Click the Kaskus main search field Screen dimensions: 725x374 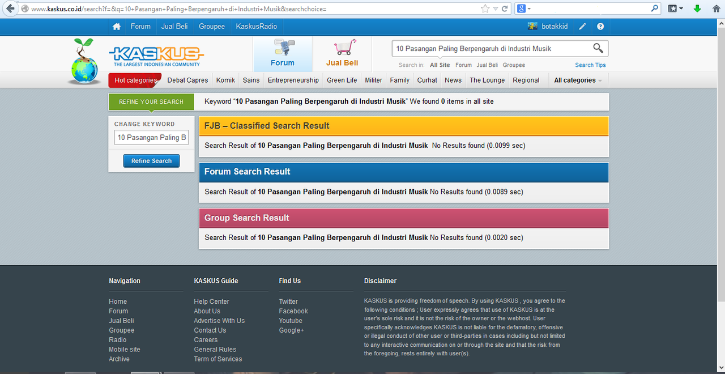coord(492,49)
